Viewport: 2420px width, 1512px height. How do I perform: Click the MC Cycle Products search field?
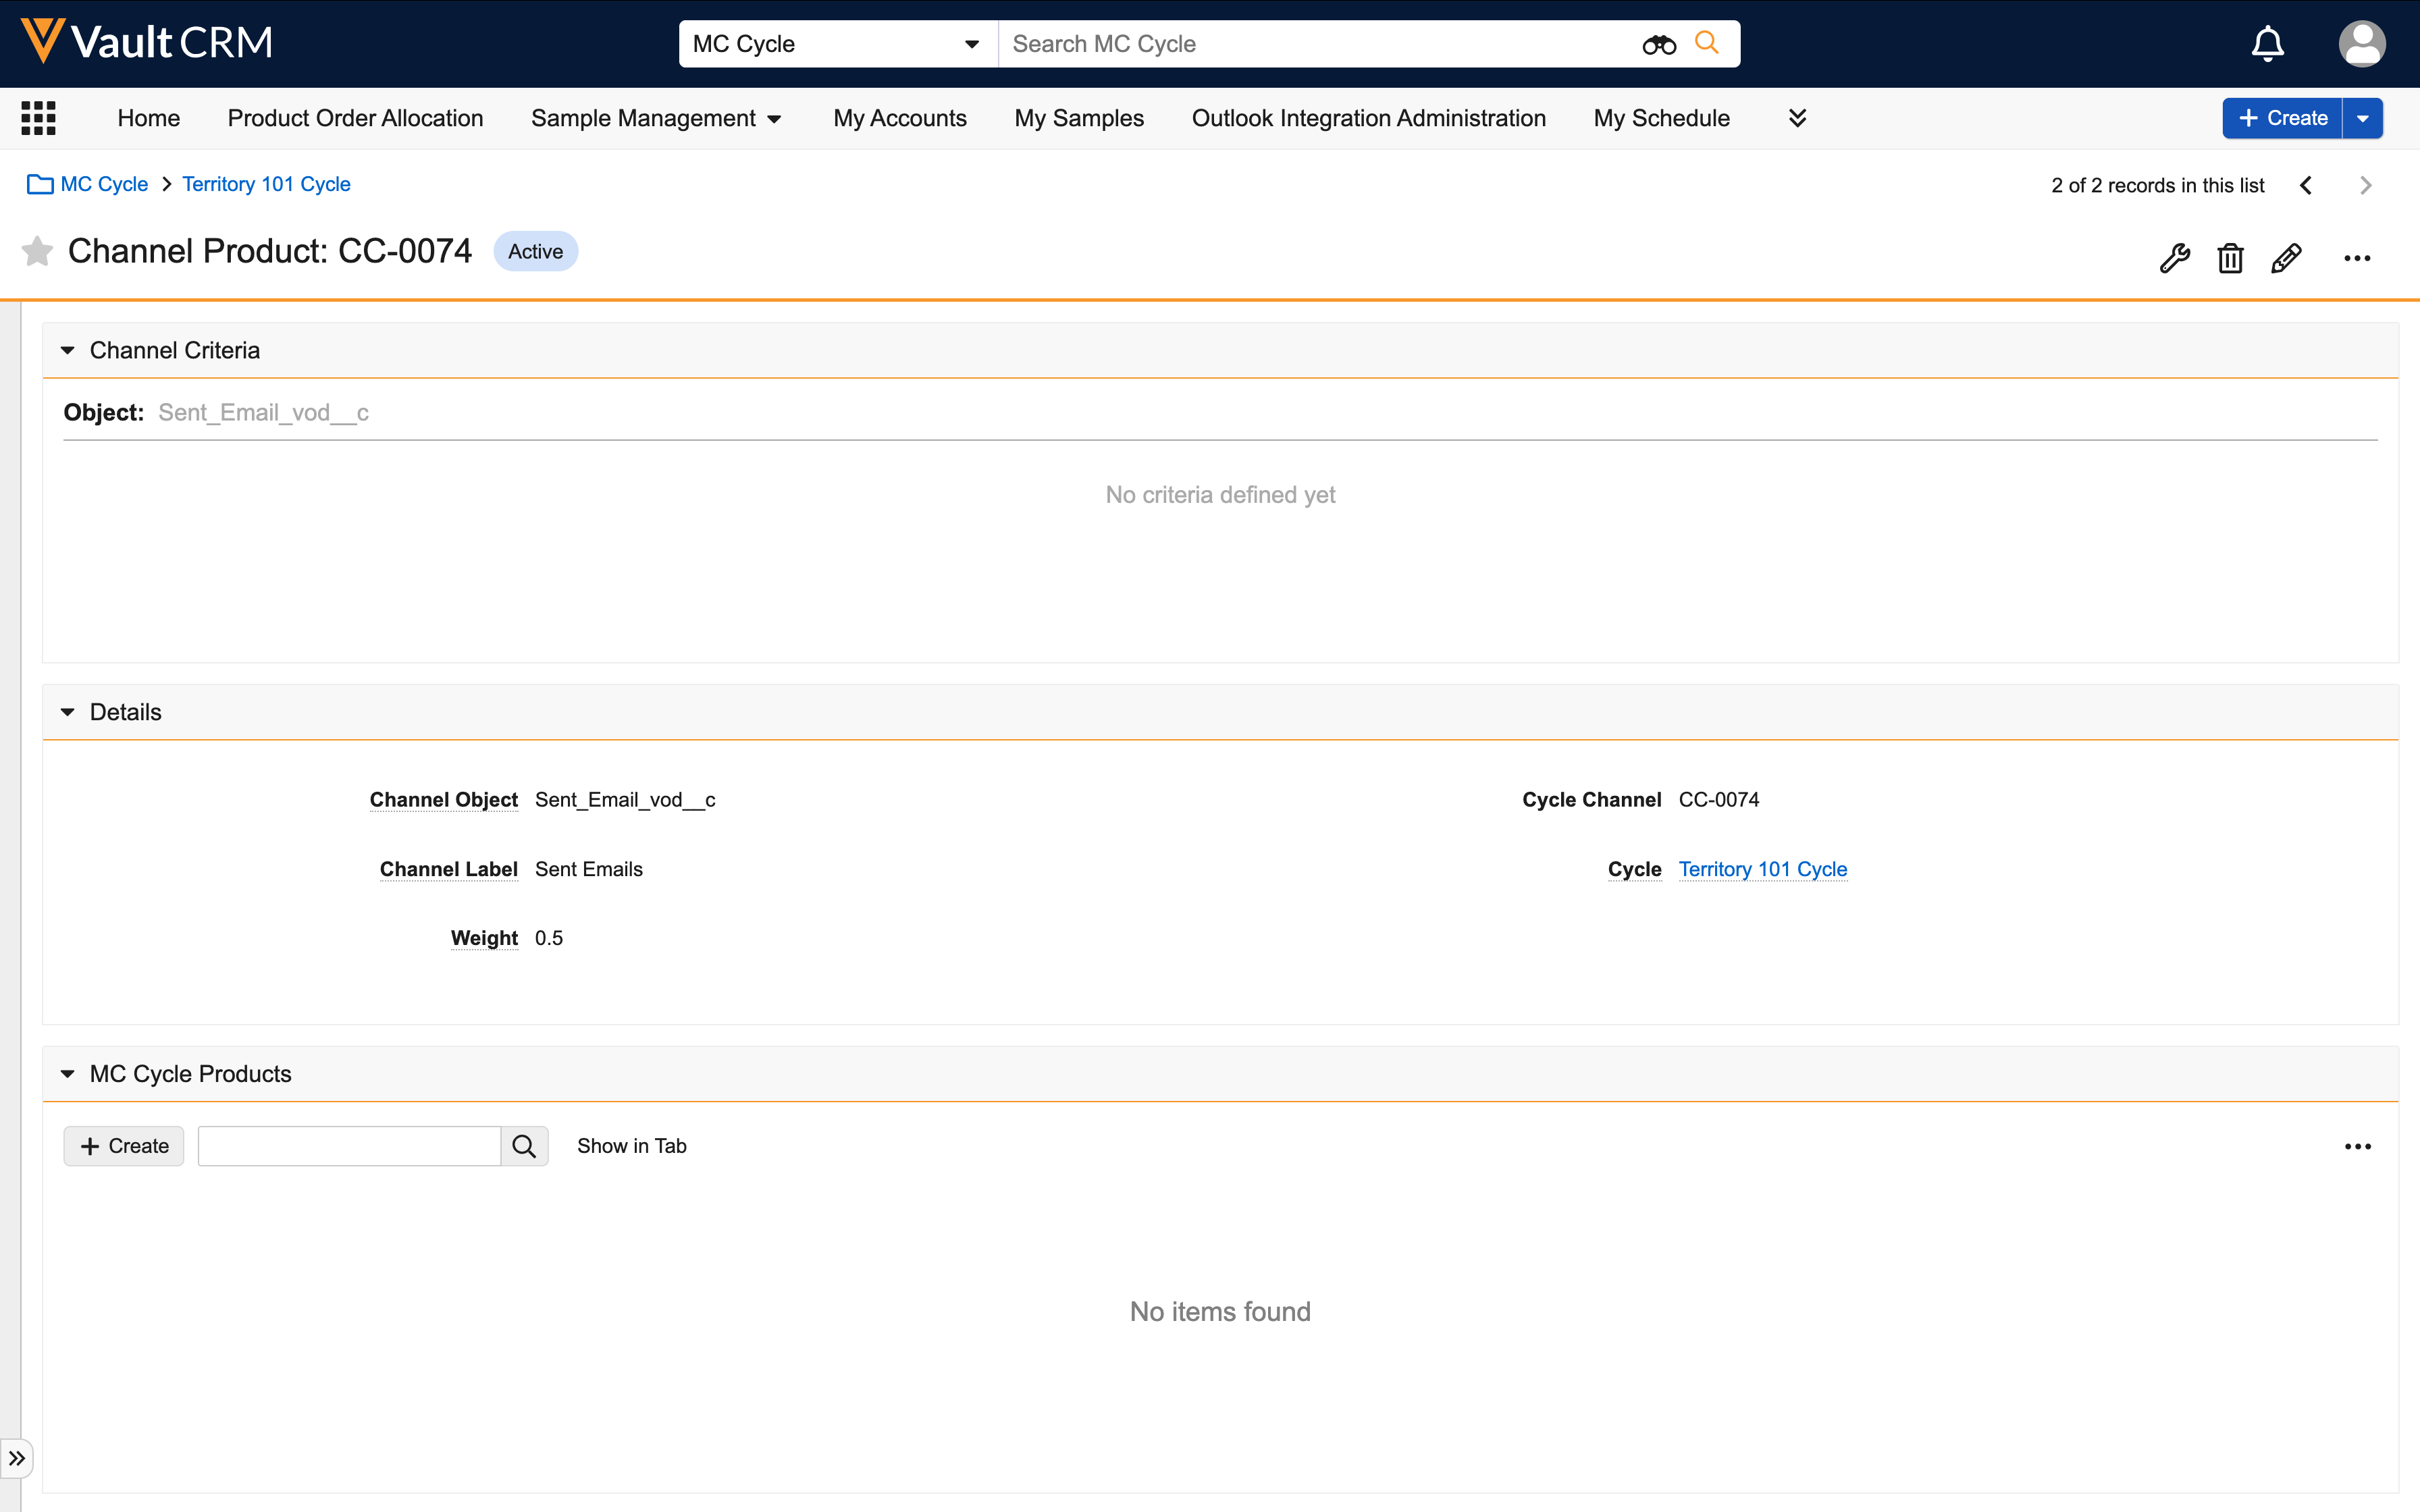point(349,1146)
